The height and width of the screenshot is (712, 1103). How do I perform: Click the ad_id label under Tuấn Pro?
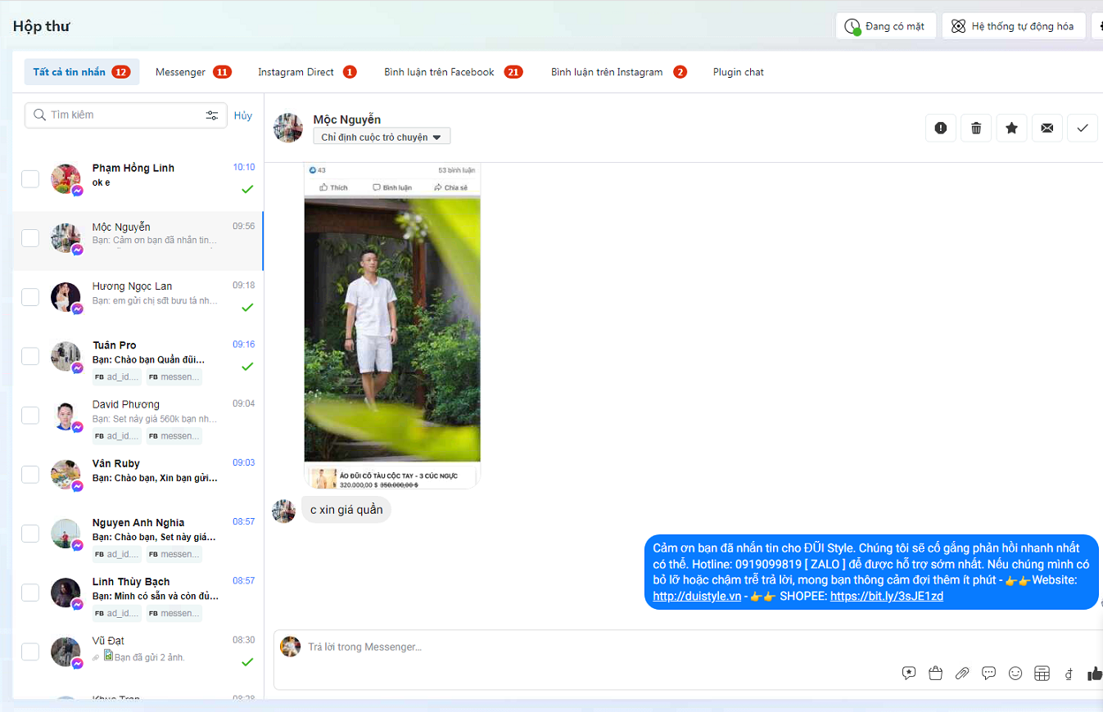[117, 377]
